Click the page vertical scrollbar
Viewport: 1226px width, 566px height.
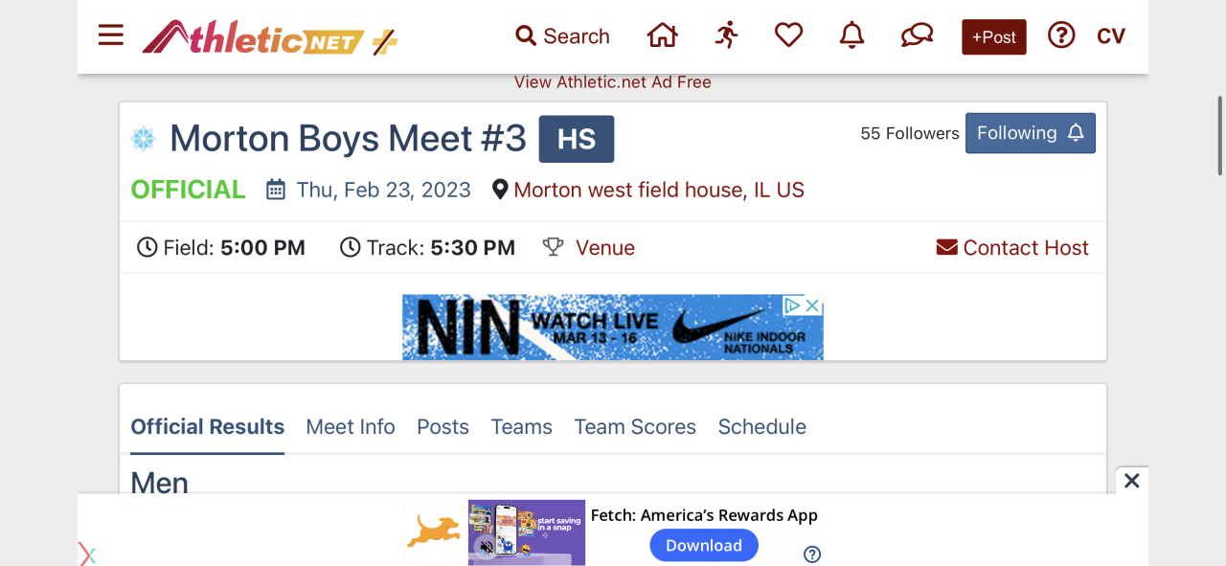click(1219, 134)
